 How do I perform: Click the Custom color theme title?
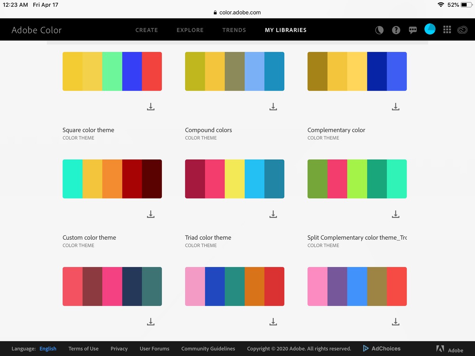tap(89, 238)
